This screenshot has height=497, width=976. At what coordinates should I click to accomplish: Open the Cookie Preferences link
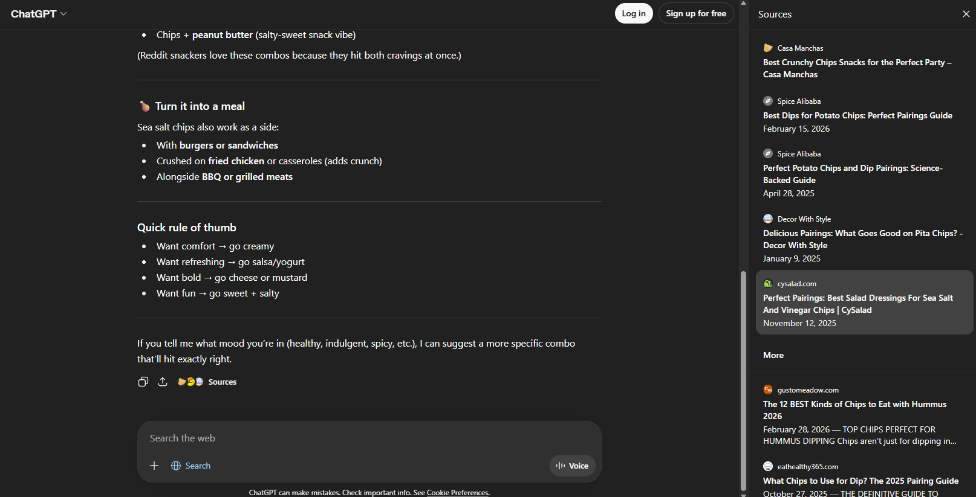457,493
